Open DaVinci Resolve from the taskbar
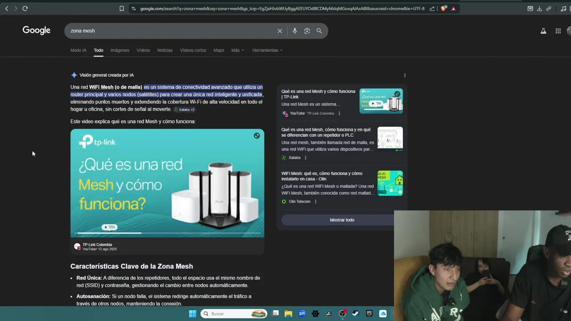This screenshot has height=321, width=571. 329,314
